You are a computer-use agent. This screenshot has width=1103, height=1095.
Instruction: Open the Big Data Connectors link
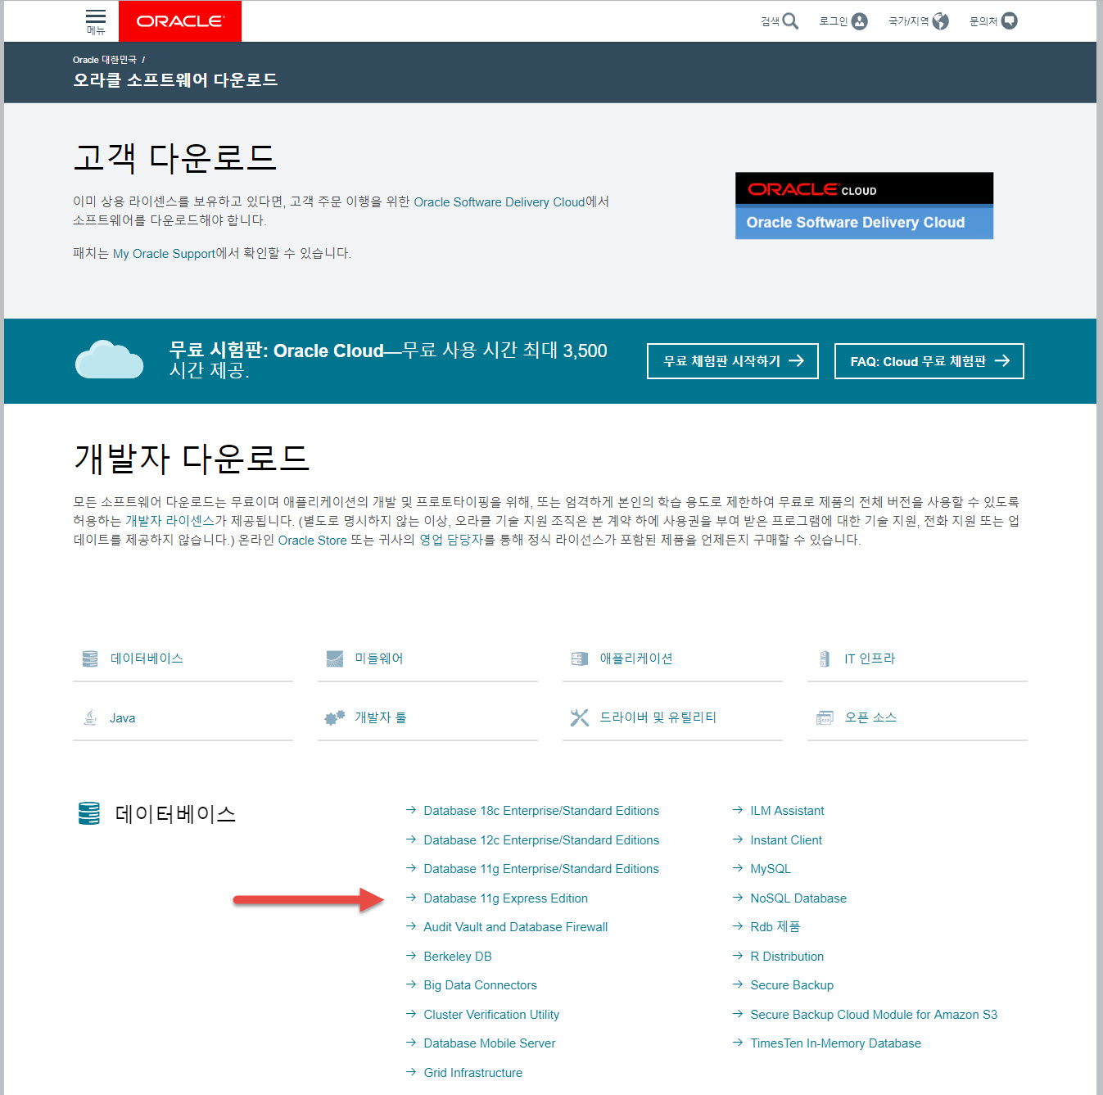tap(480, 985)
